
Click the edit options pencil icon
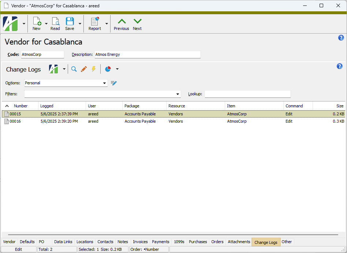[114, 83]
